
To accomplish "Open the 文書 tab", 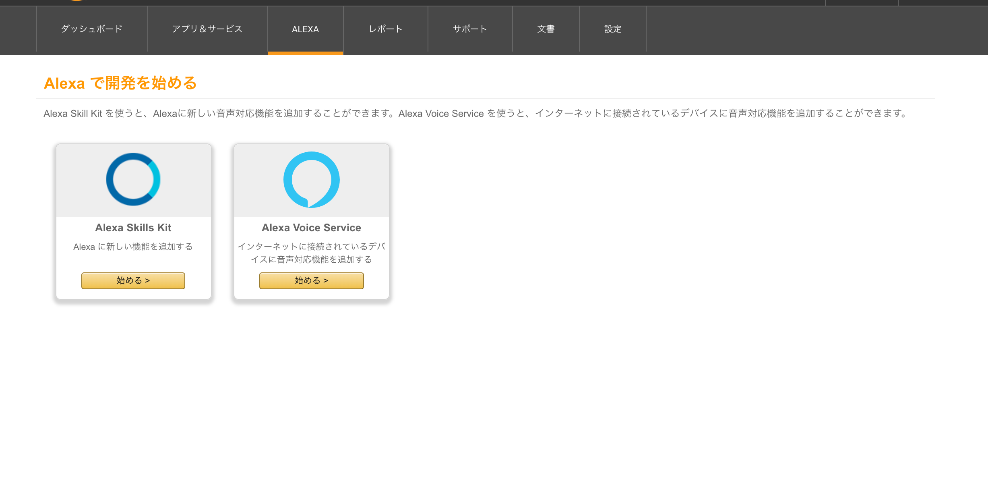I will click(546, 29).
